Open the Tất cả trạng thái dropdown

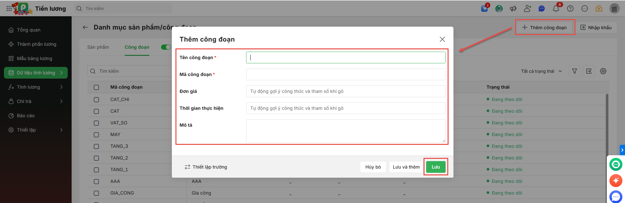point(542,71)
